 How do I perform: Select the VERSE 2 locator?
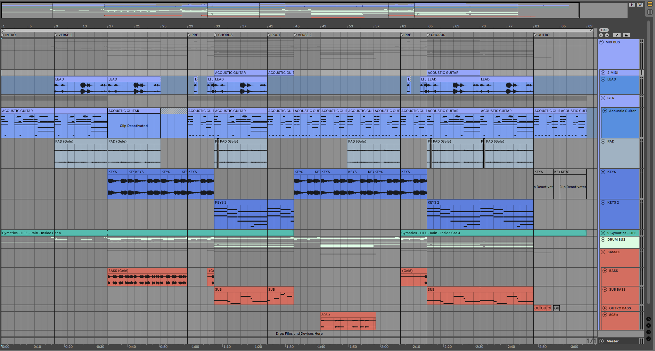303,35
